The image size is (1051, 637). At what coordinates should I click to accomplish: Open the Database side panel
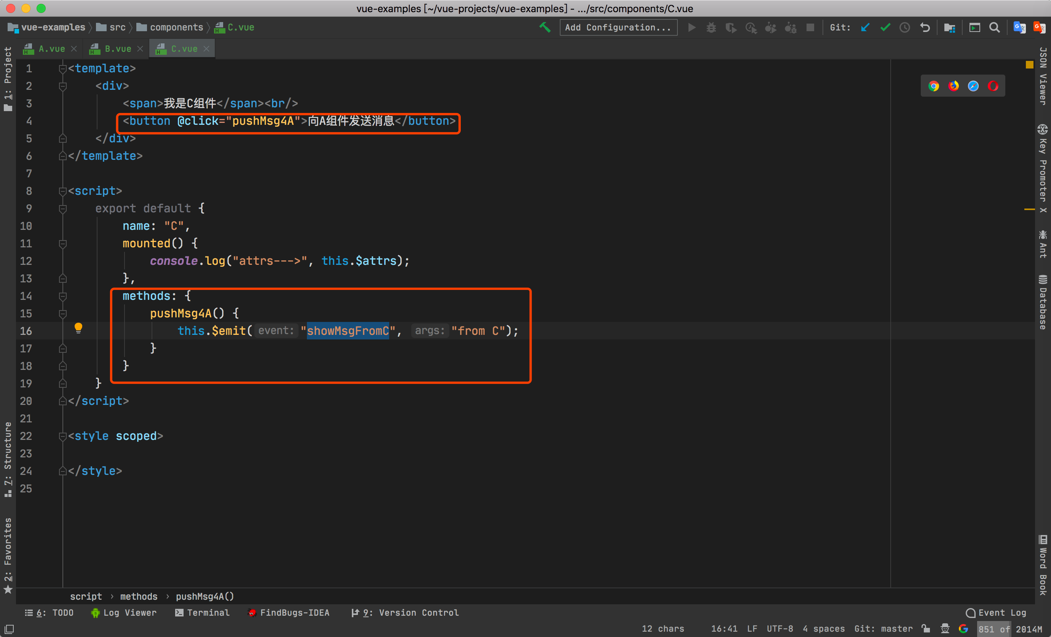1043,302
